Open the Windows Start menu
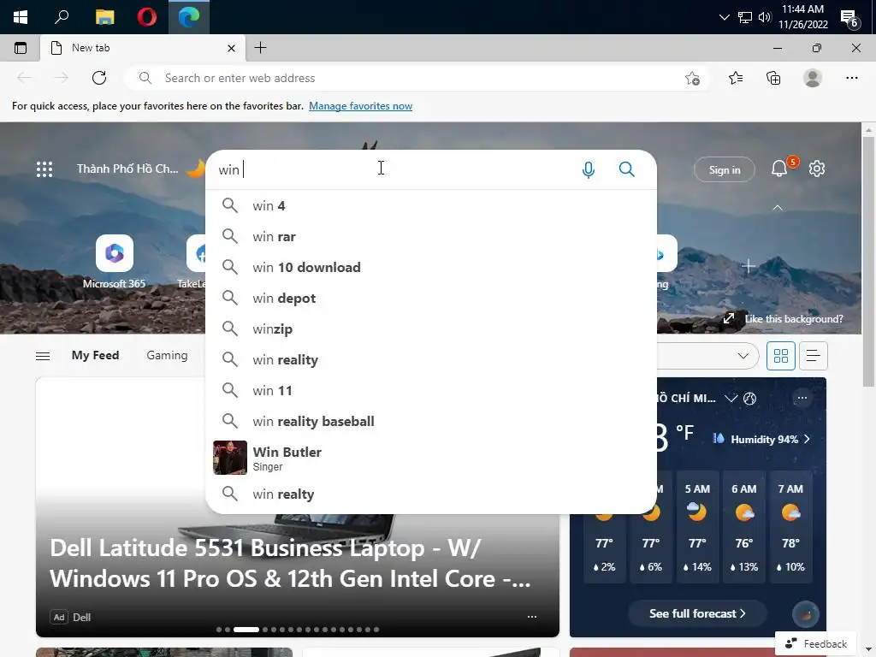The height and width of the screenshot is (657, 876). (21, 17)
